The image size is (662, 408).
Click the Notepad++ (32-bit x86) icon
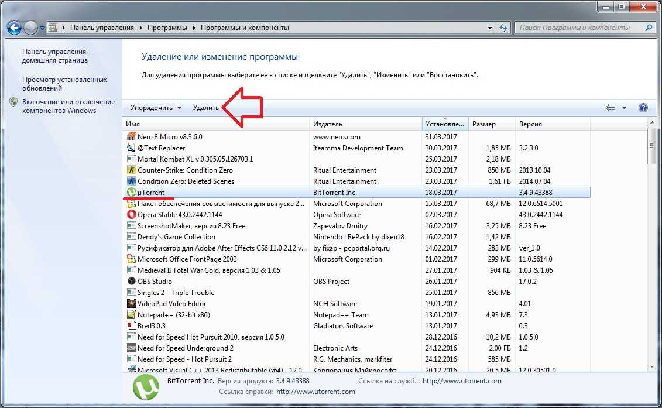(x=131, y=315)
